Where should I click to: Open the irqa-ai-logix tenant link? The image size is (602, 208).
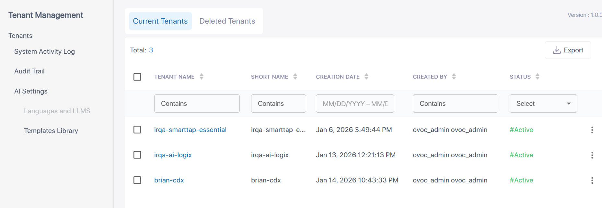(x=173, y=155)
